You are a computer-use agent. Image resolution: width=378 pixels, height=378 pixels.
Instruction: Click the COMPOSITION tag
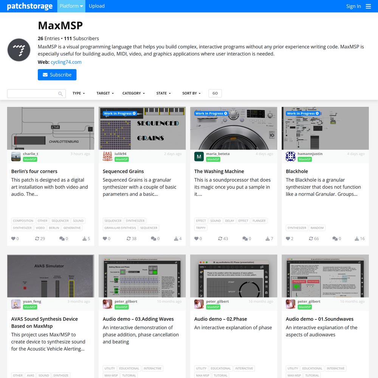pos(23,221)
